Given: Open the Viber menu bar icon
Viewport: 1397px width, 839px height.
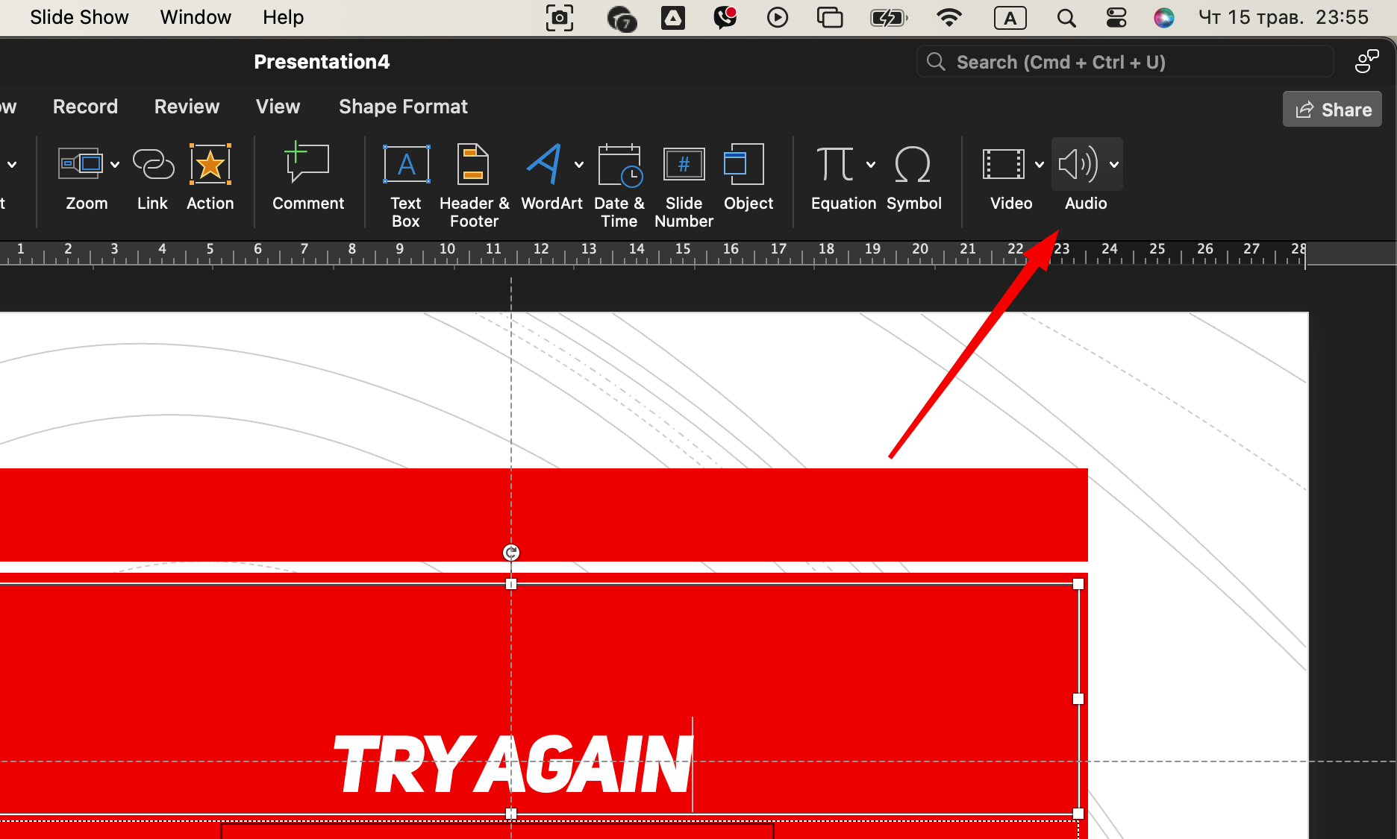Looking at the screenshot, I should [725, 17].
